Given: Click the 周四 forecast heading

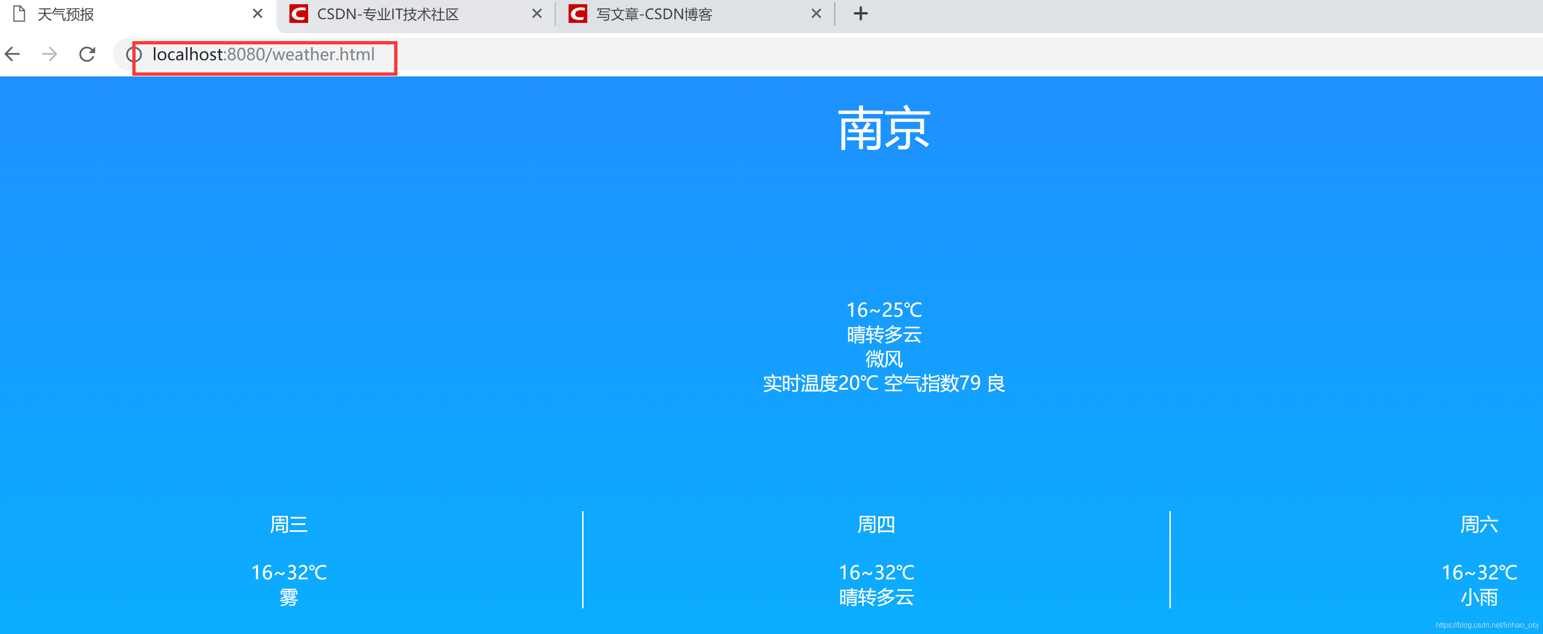Looking at the screenshot, I should click(876, 525).
